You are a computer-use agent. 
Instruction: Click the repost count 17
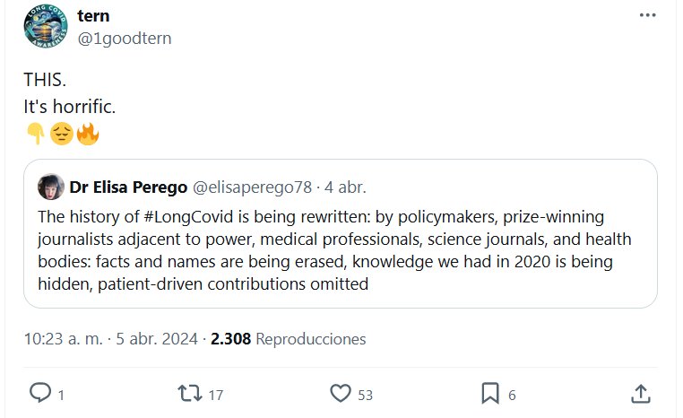(x=216, y=395)
